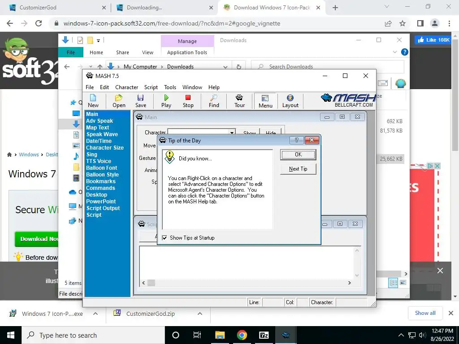The width and height of the screenshot is (459, 344).
Task: Open Application Tools tab in explorer
Action: (187, 52)
